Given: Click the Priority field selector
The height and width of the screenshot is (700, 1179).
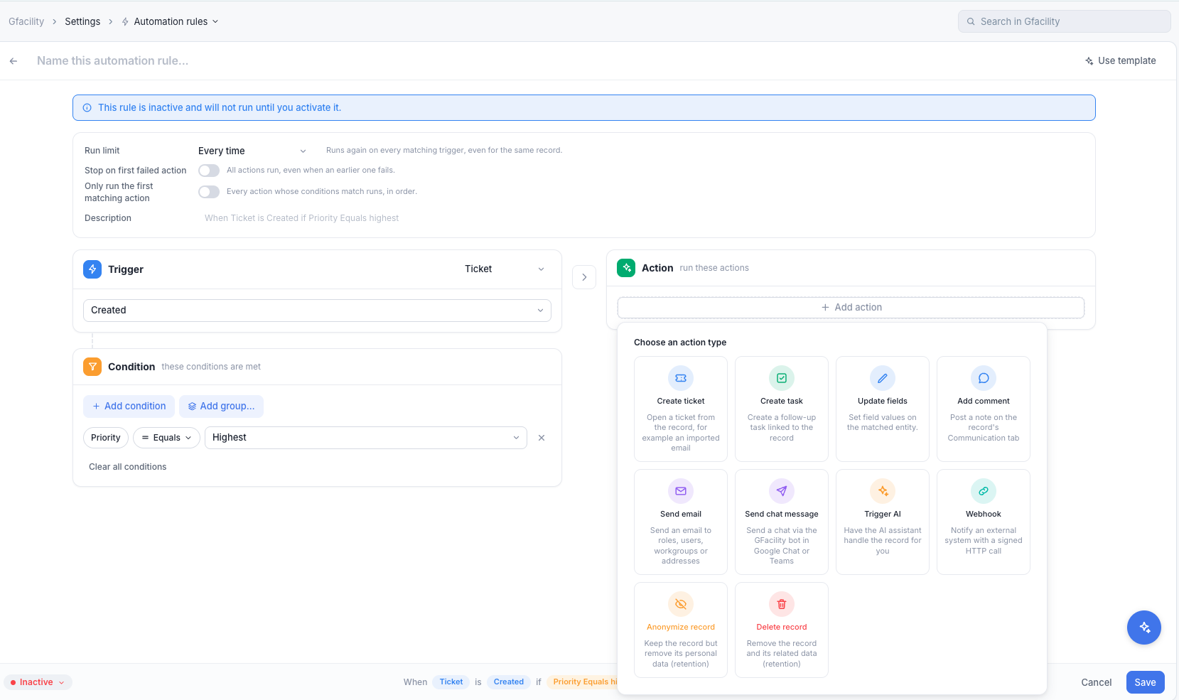Looking at the screenshot, I should 106,438.
